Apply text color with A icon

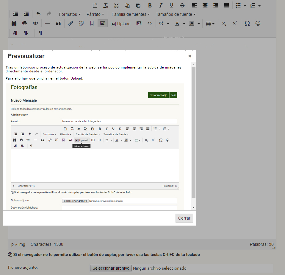tap(177, 23)
